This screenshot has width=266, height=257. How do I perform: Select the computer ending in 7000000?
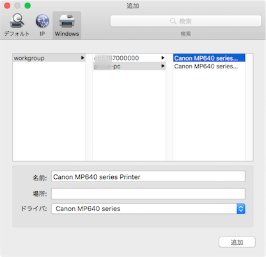tap(129, 58)
